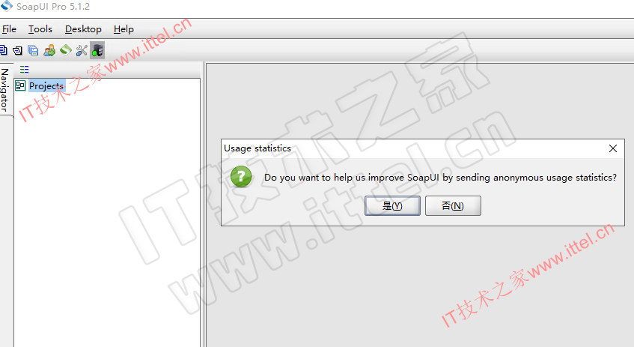Click the 是(Y) yes button
Viewport: 634px width, 347px height.
pyautogui.click(x=392, y=205)
